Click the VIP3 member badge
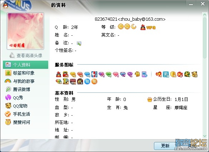Screen dimensions: 209x152 pyautogui.click(x=148, y=27)
